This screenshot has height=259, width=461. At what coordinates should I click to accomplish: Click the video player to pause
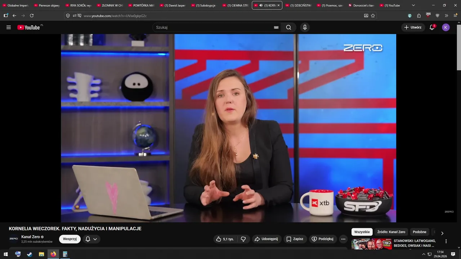[228, 128]
